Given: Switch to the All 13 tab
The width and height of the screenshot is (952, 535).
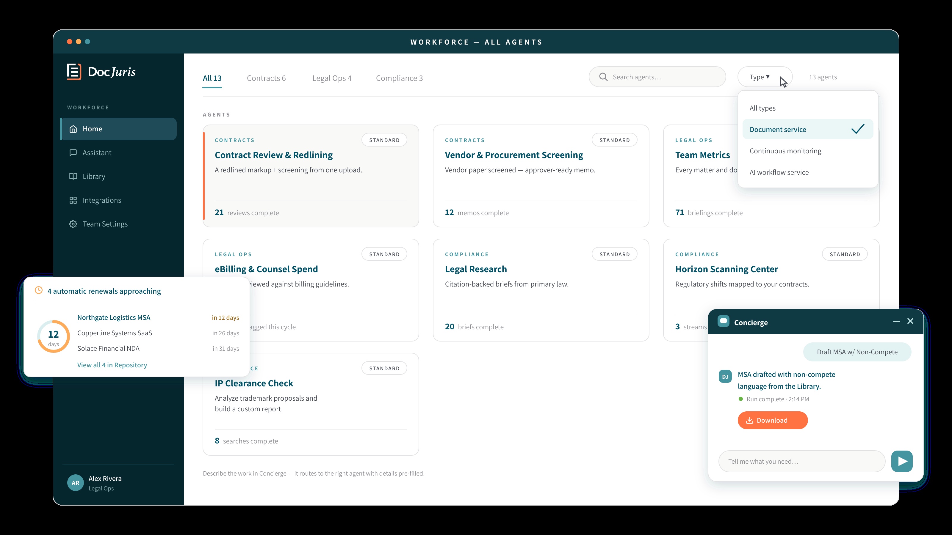Looking at the screenshot, I should [x=212, y=78].
